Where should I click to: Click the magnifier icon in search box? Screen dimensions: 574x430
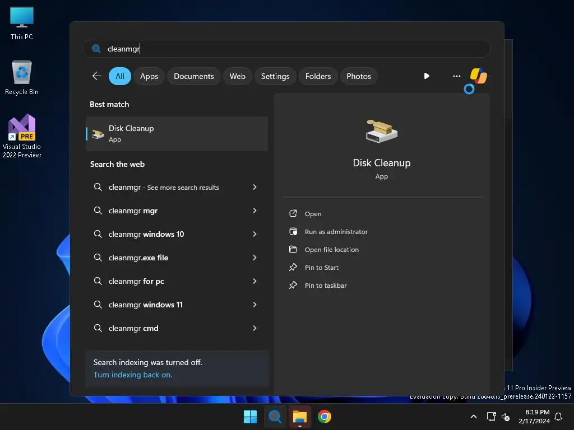[96, 49]
